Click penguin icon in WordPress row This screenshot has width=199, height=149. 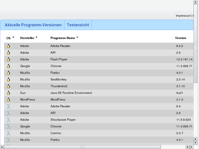click(8, 100)
